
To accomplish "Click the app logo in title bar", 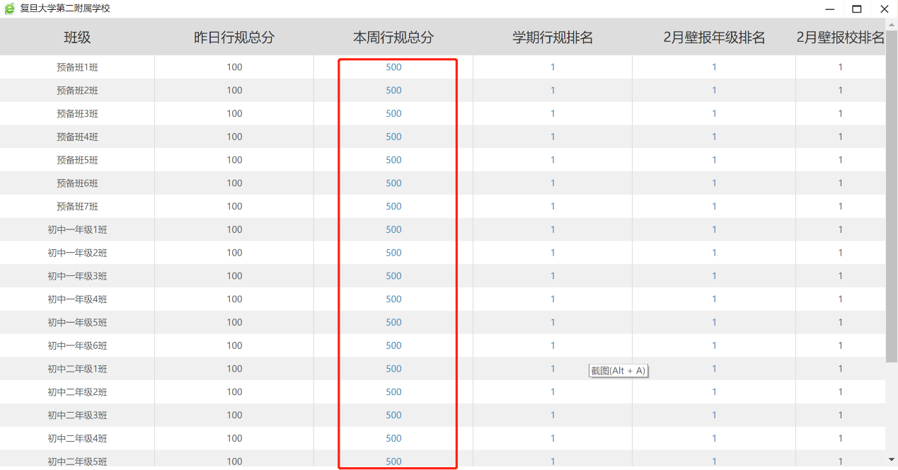I will 9,9.
